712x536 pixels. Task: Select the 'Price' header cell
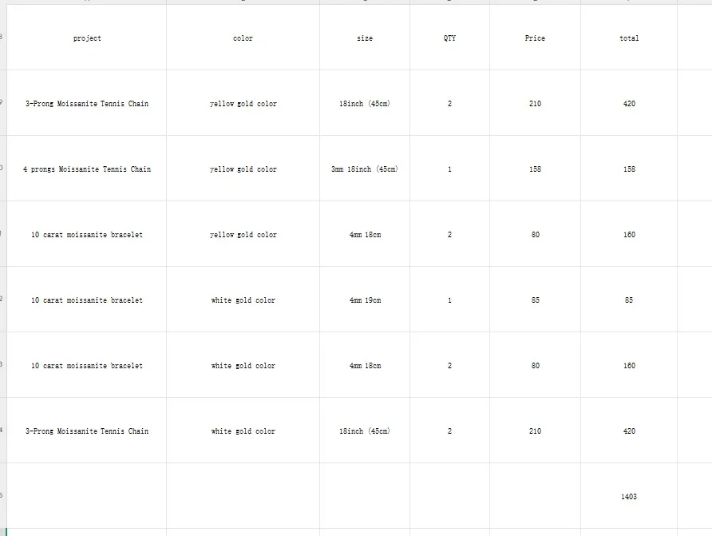535,38
